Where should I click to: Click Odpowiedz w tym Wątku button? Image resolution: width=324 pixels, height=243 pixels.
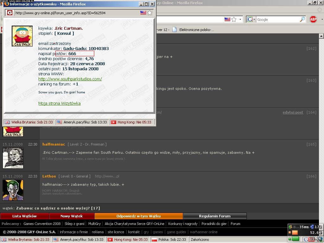tap(139, 216)
